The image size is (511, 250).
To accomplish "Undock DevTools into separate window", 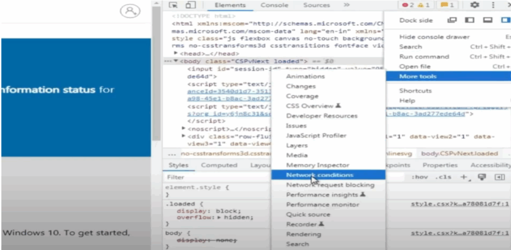I will coord(452,20).
